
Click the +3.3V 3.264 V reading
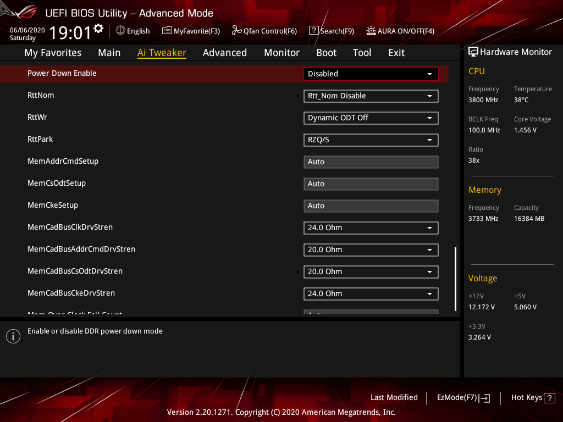pos(479,337)
